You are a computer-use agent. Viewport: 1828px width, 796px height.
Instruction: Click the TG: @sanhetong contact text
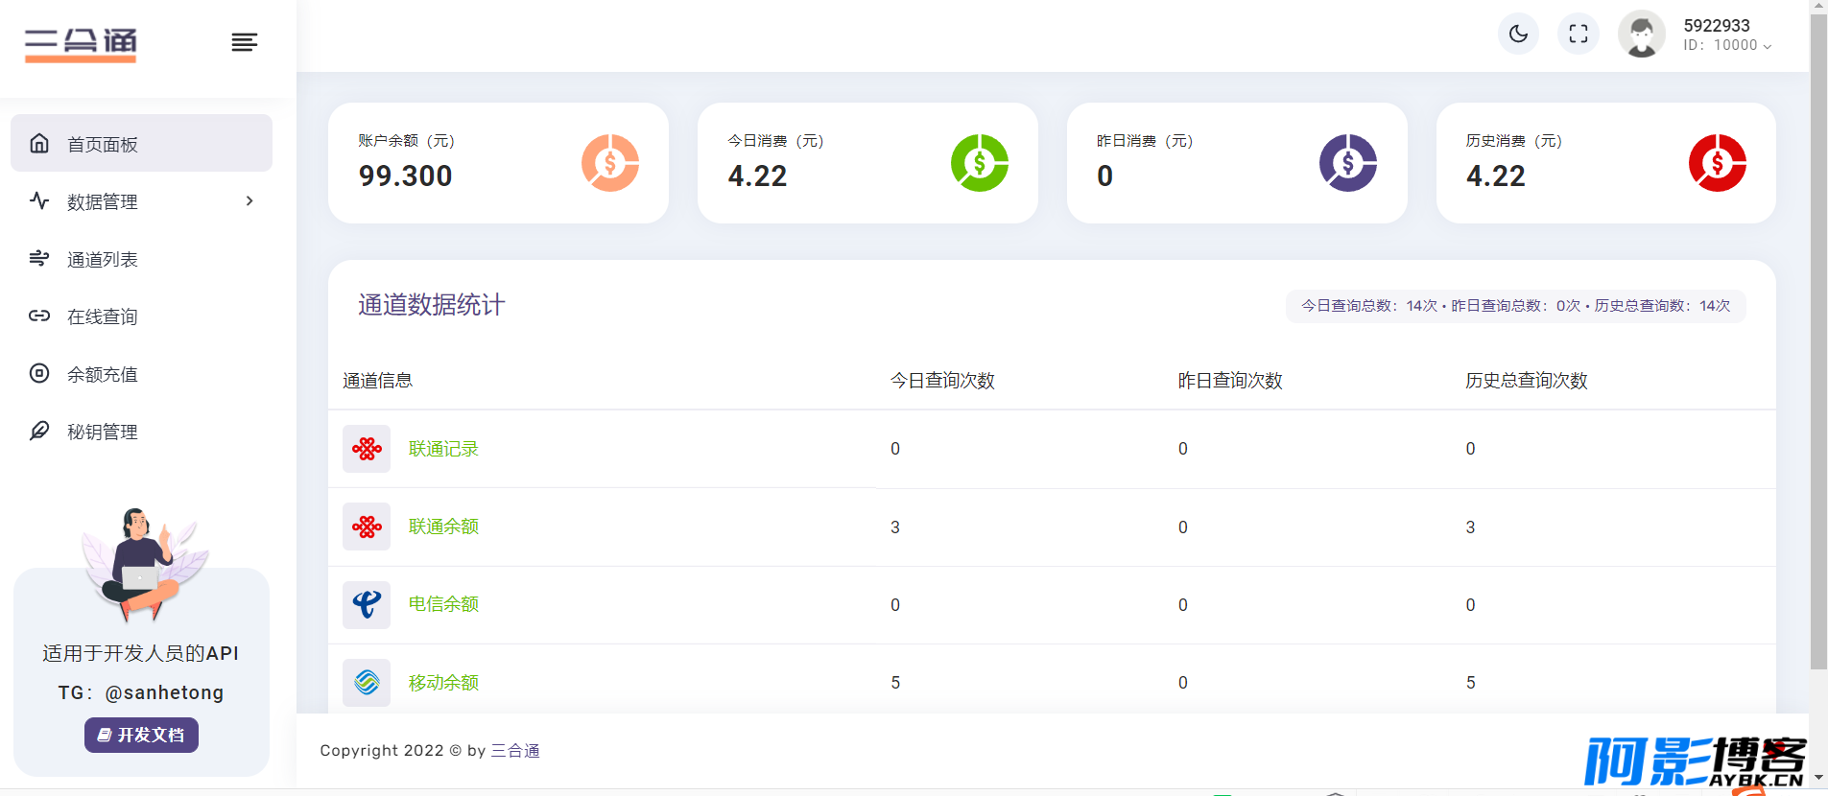pyautogui.click(x=141, y=692)
